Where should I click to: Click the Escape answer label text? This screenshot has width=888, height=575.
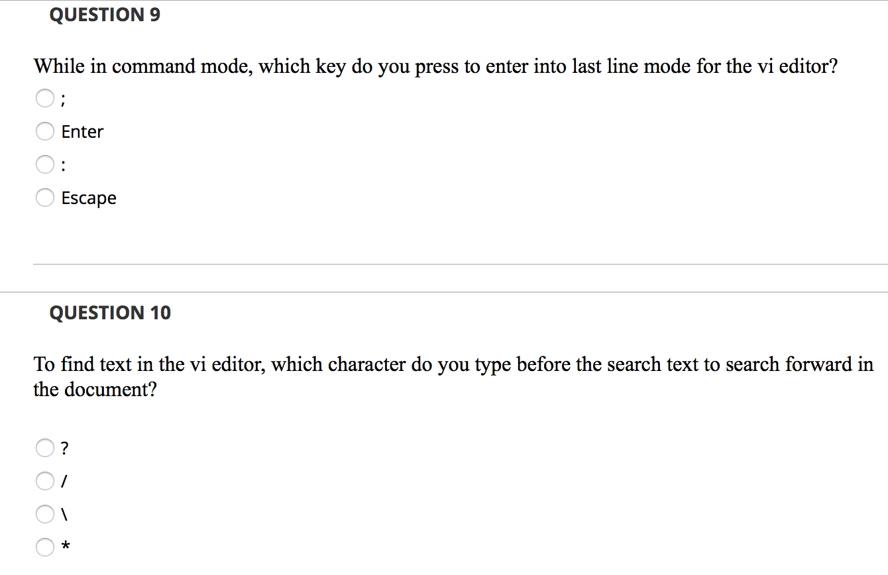click(x=89, y=197)
